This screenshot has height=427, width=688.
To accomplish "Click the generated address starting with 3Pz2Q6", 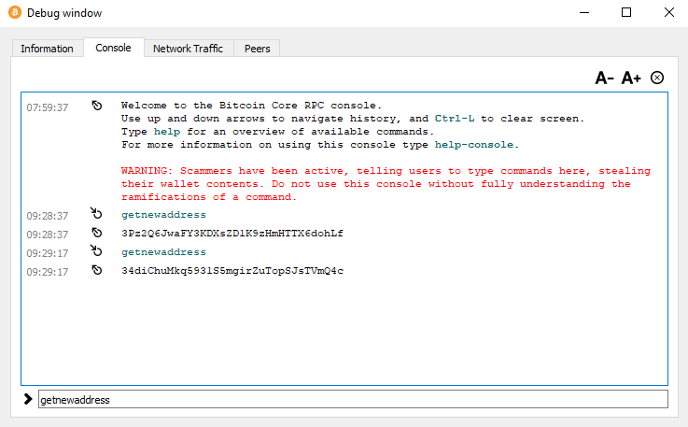I will pyautogui.click(x=232, y=233).
